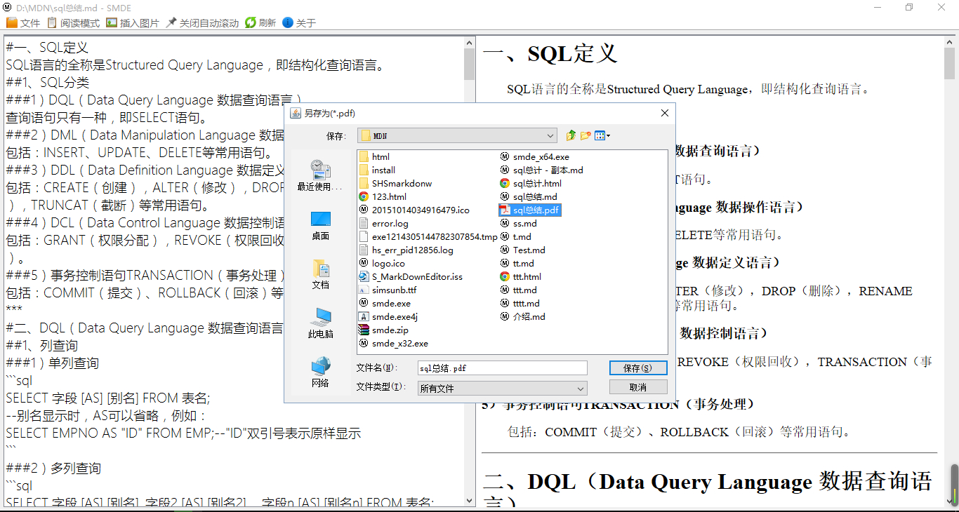Close the 另存为(*.pdf) dialog

[x=664, y=113]
